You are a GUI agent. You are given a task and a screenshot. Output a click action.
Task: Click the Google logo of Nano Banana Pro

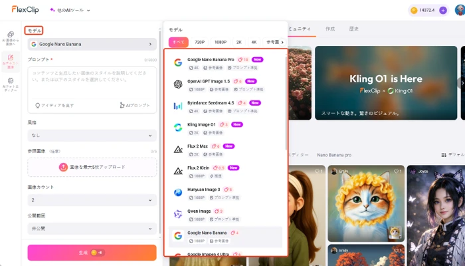[178, 63]
